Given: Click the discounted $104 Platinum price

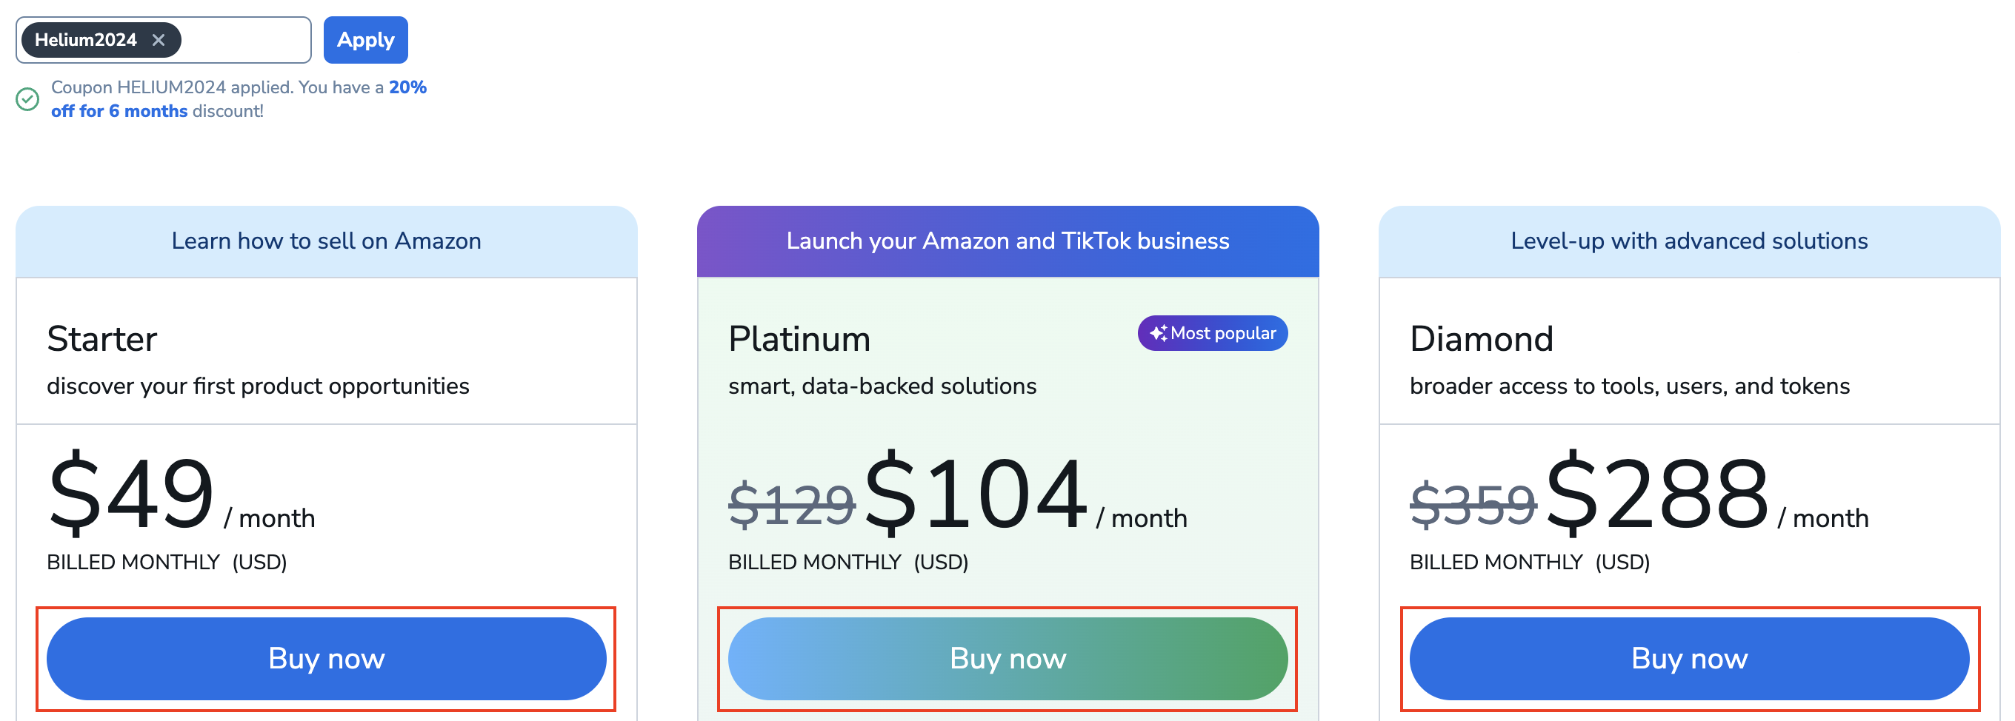Looking at the screenshot, I should pos(976,494).
